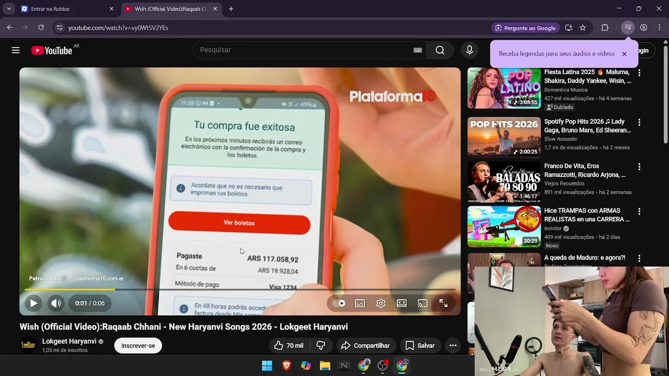
Task: Switch to theater mode view
Action: coord(401,303)
